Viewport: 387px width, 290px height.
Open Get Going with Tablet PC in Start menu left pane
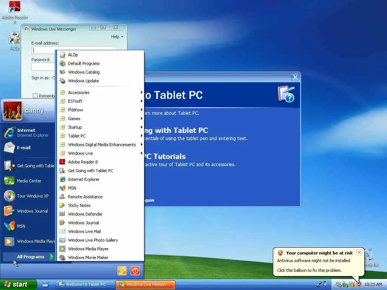(x=29, y=166)
